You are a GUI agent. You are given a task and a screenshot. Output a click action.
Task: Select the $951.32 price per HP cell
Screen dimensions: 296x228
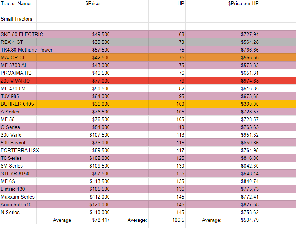pos(241,135)
